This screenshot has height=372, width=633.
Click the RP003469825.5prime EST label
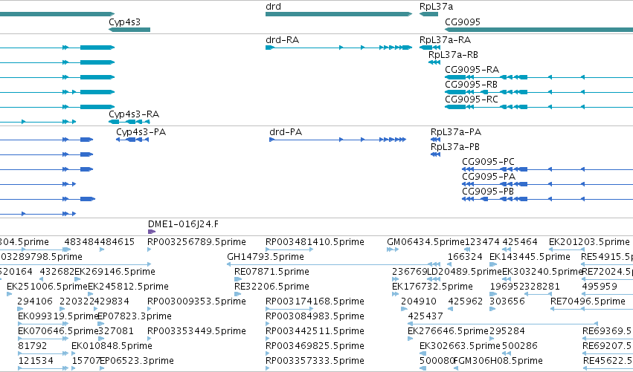315,347
